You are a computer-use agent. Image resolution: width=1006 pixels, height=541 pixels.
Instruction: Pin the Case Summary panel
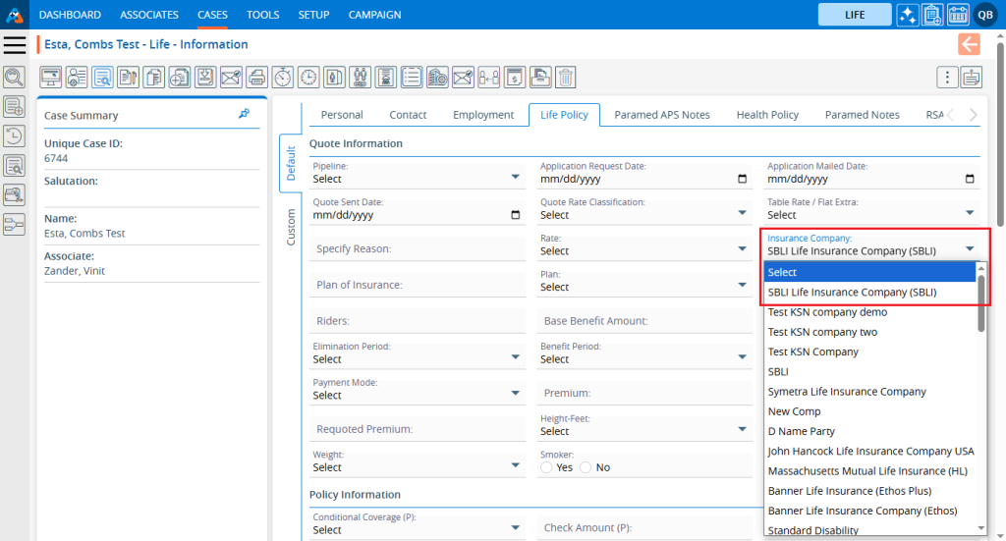click(244, 115)
